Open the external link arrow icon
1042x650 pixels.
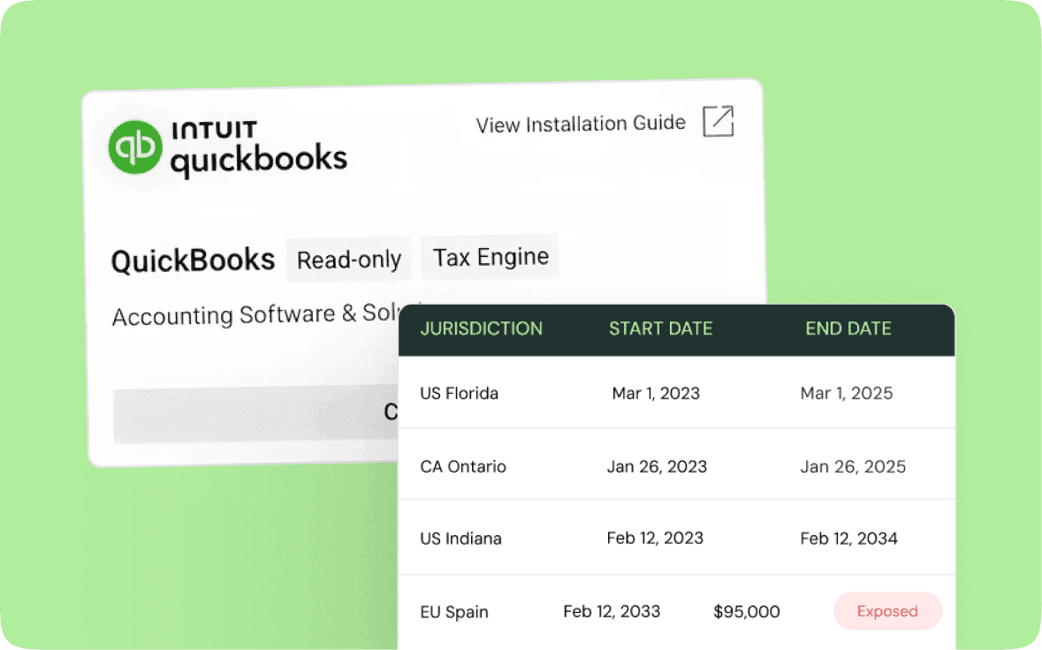point(719,122)
